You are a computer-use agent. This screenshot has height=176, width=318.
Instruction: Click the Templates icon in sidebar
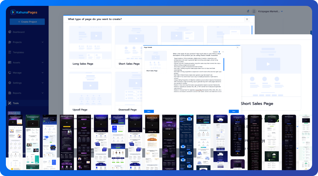click(10, 52)
